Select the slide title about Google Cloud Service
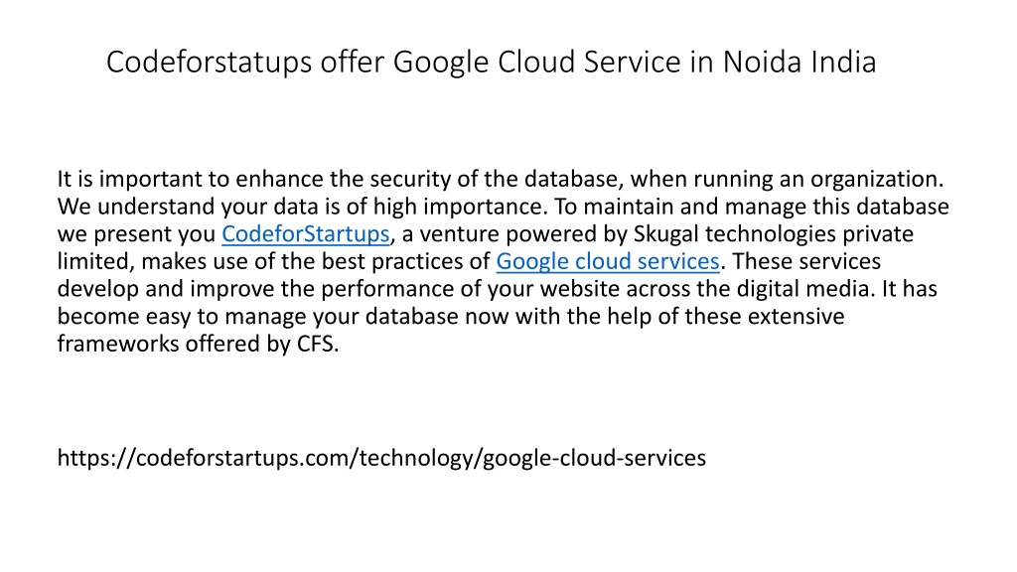The height and width of the screenshot is (572, 1017). [491, 63]
